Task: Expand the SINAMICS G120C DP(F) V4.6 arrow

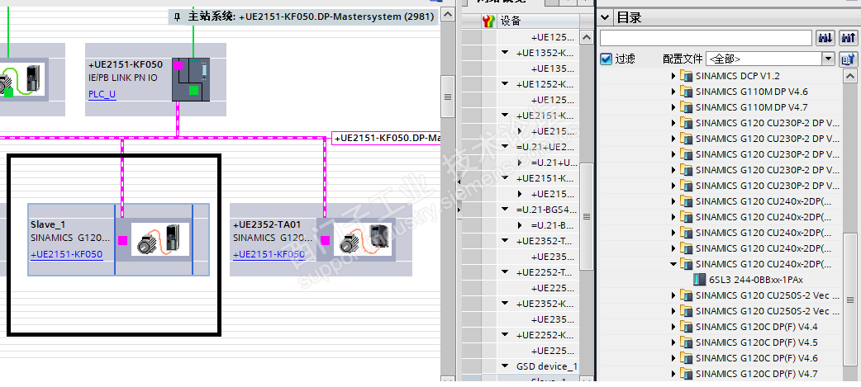Action: click(673, 358)
